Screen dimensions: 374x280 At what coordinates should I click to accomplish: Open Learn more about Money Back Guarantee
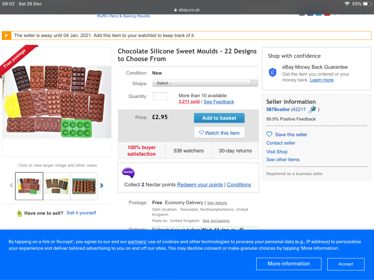point(322,80)
